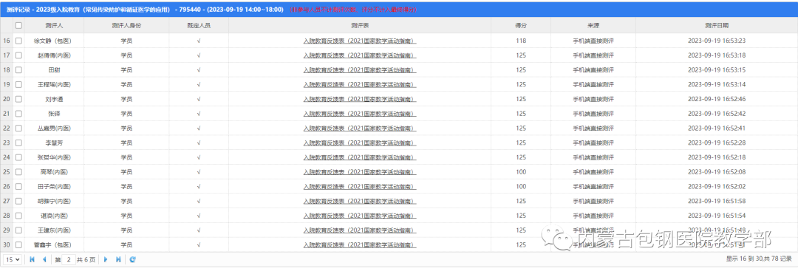This screenshot has height=274, width=798.
Task: Click 学员 identity cell in row 21
Action: point(126,113)
